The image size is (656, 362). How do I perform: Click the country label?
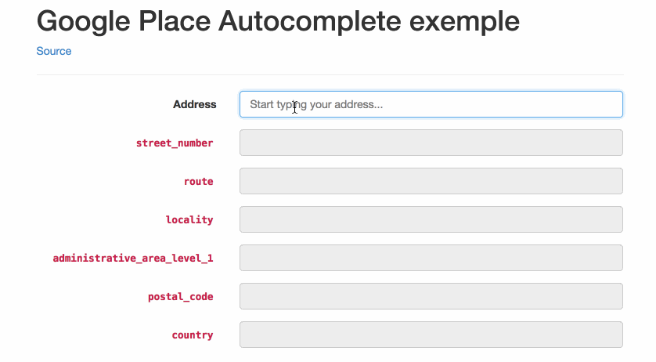pyautogui.click(x=193, y=335)
